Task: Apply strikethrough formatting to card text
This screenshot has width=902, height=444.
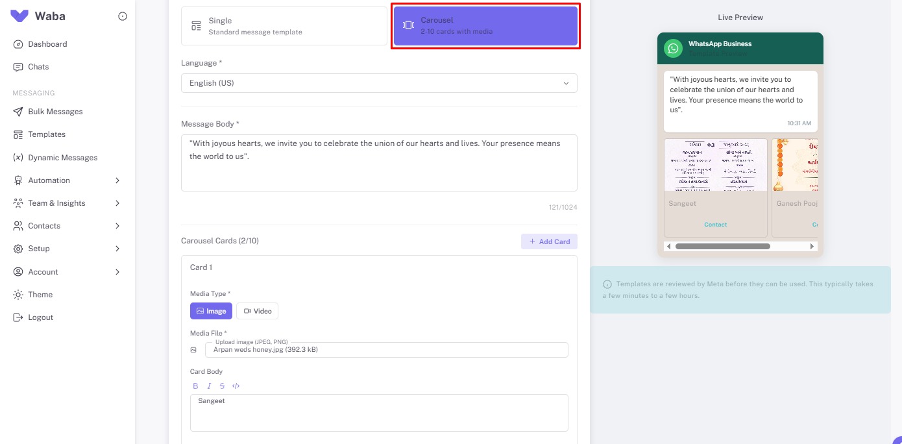Action: click(222, 386)
